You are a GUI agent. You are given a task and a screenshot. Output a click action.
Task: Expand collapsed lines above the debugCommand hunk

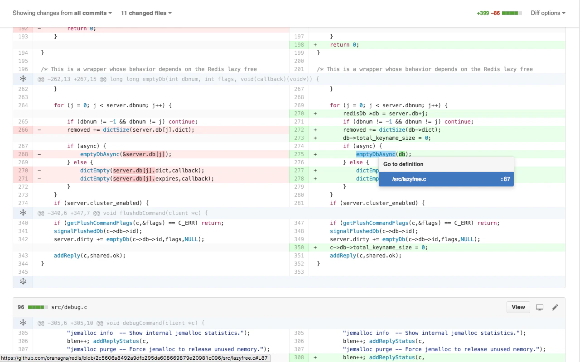[23, 323]
